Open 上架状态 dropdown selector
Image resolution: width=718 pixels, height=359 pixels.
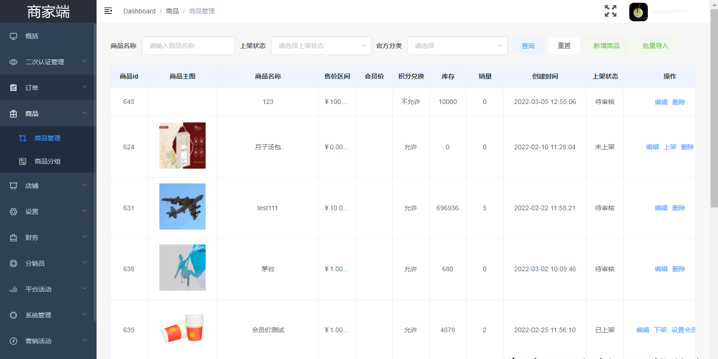(x=321, y=46)
